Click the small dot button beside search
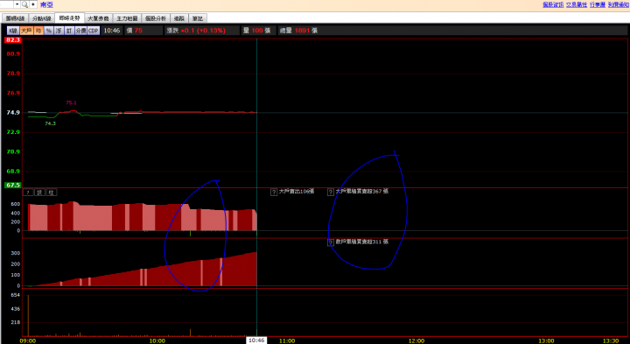The width and height of the screenshot is (630, 344). (x=33, y=4)
